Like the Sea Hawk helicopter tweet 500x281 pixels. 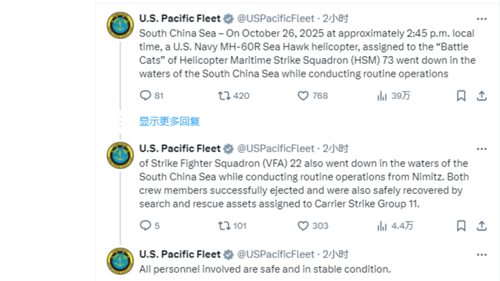pos(303,96)
